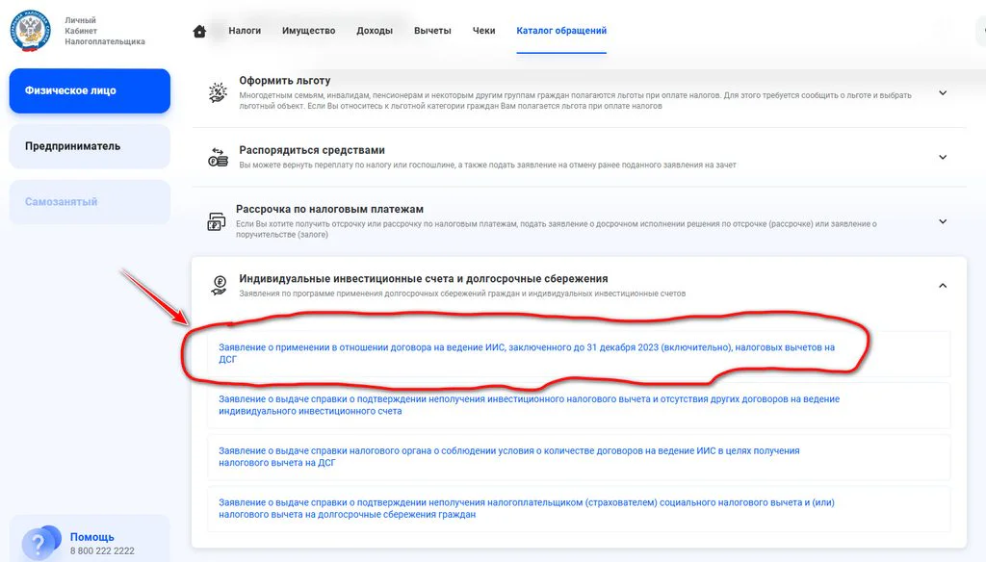Click the Federal Tax Service logo
Image resolution: width=986 pixels, height=562 pixels.
point(30,30)
